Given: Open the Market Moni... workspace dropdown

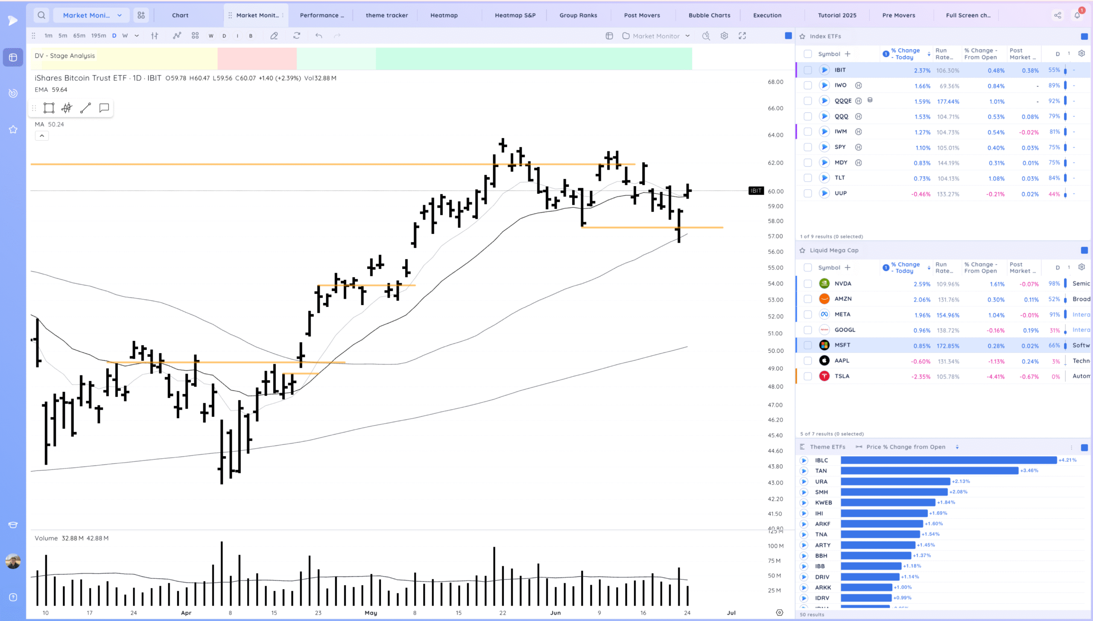Looking at the screenshot, I should point(91,15).
